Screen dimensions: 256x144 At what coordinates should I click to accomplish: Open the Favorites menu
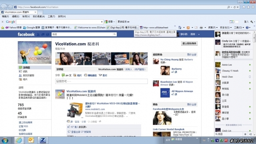(39, 16)
